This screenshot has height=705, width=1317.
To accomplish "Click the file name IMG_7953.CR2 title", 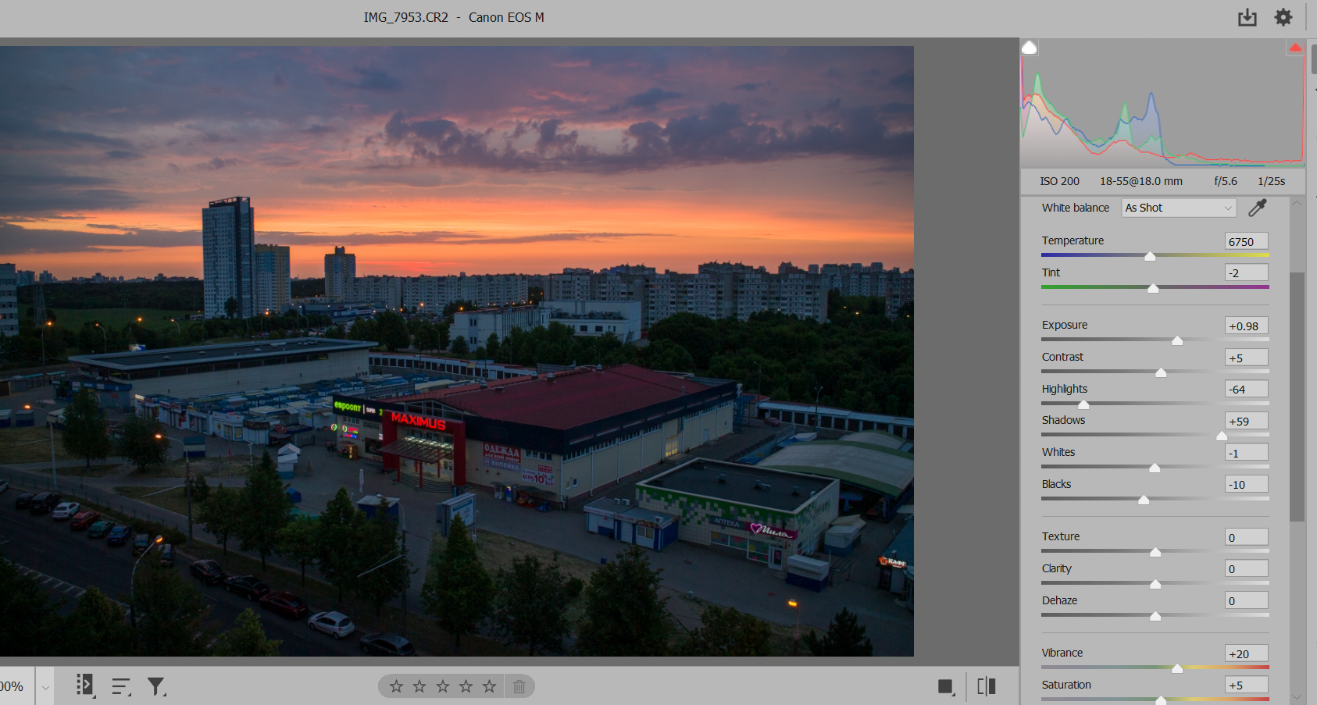I will click(406, 17).
